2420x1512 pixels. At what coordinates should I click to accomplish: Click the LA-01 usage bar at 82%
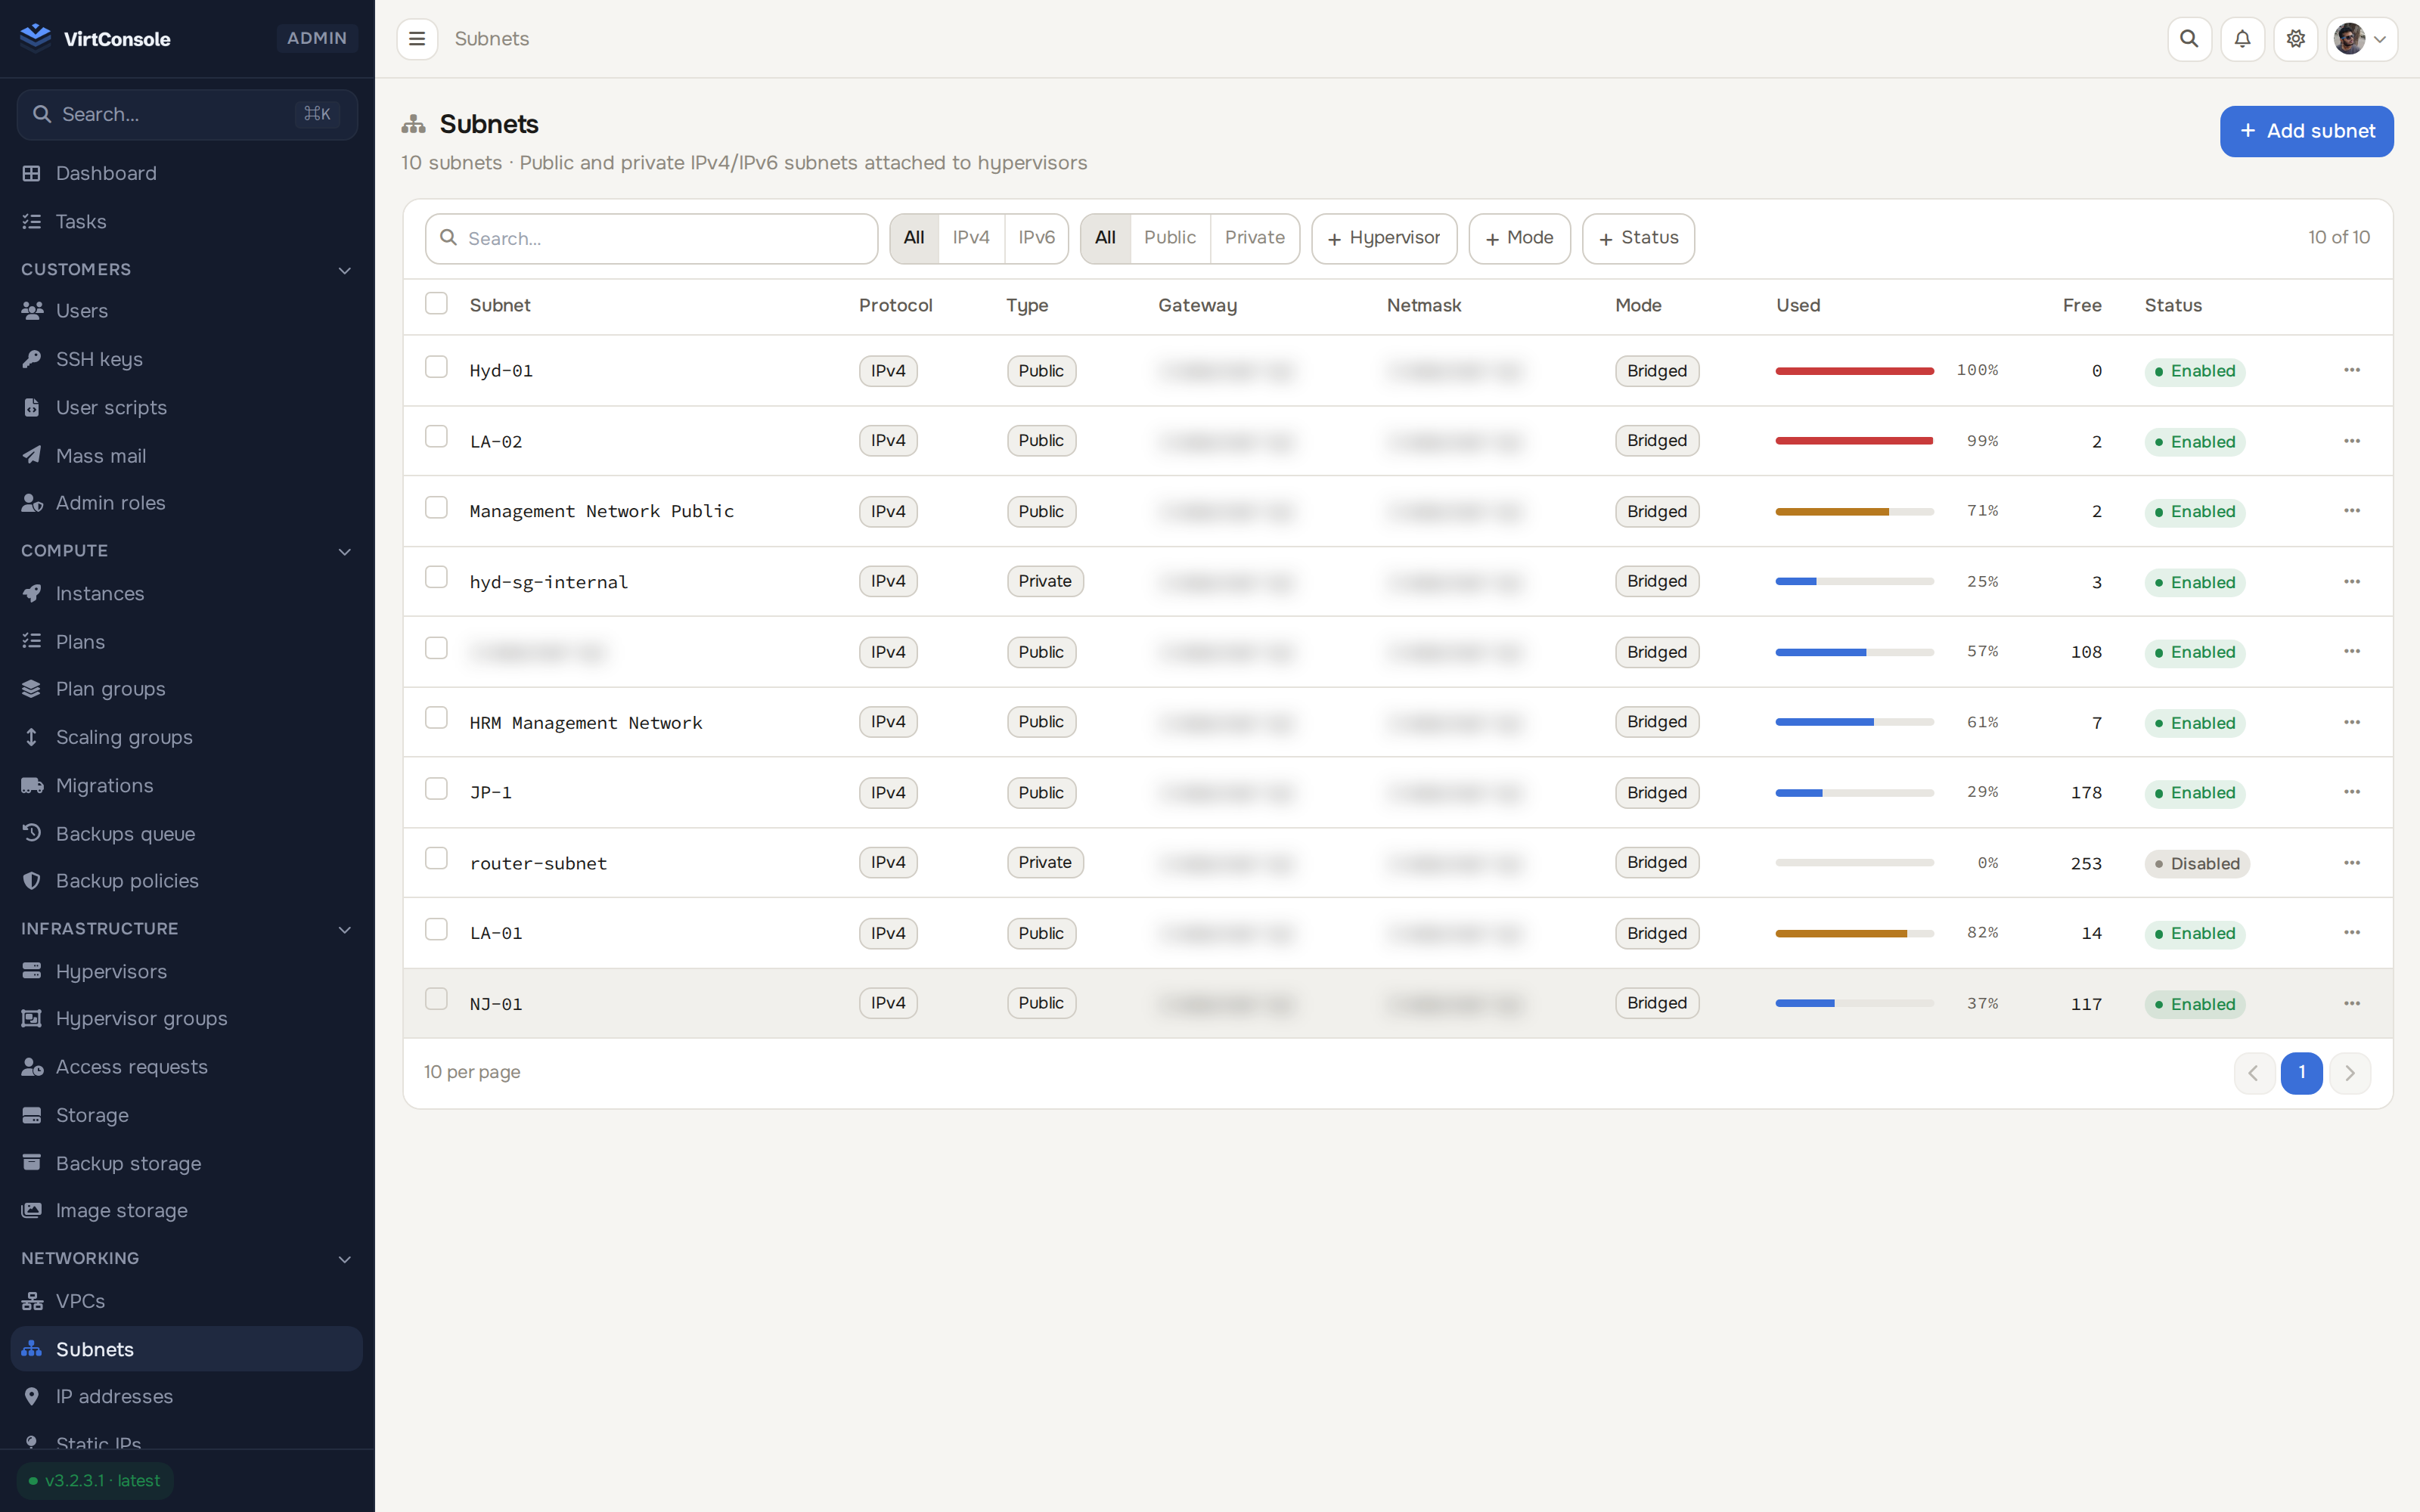tap(1854, 933)
